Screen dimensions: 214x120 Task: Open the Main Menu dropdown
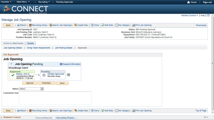click(23, 2)
